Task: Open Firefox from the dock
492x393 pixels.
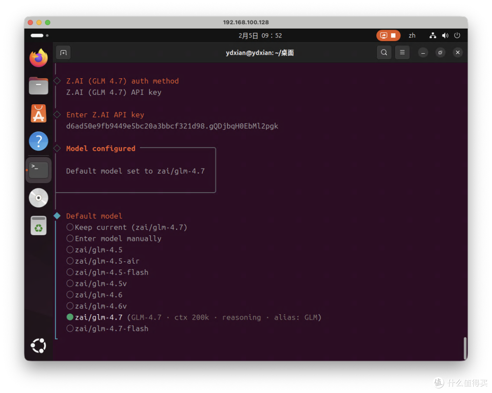Action: 39,58
